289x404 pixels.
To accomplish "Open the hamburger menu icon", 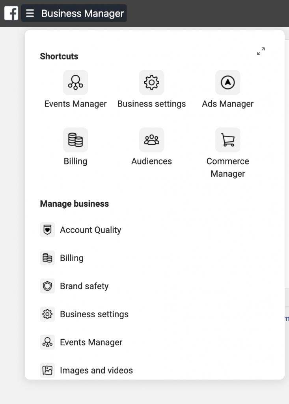I will coord(30,13).
